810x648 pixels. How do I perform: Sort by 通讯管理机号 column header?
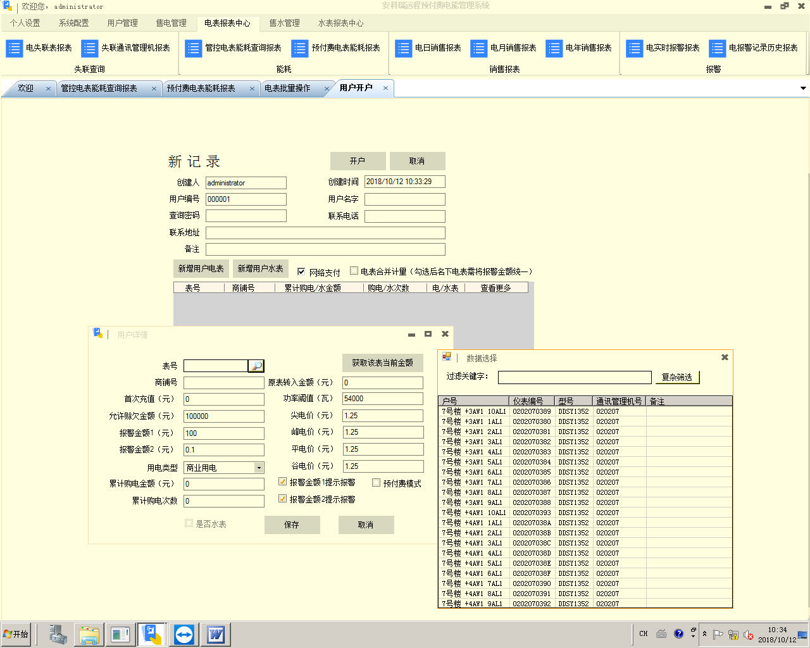pyautogui.click(x=620, y=401)
